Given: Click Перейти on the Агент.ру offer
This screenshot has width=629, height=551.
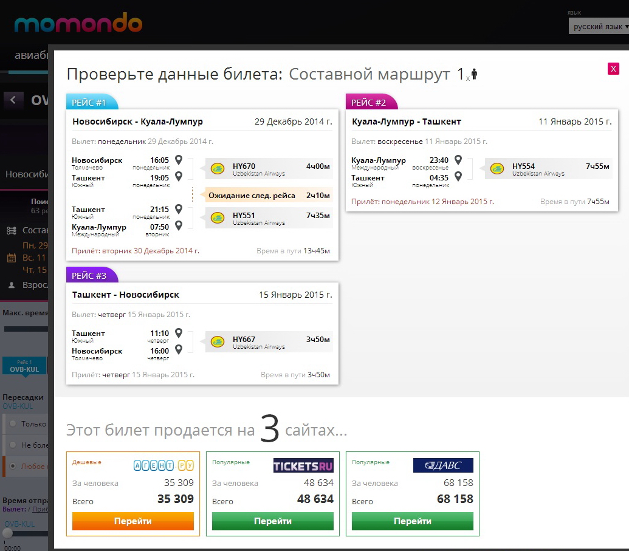Looking at the screenshot, I should pos(132,521).
